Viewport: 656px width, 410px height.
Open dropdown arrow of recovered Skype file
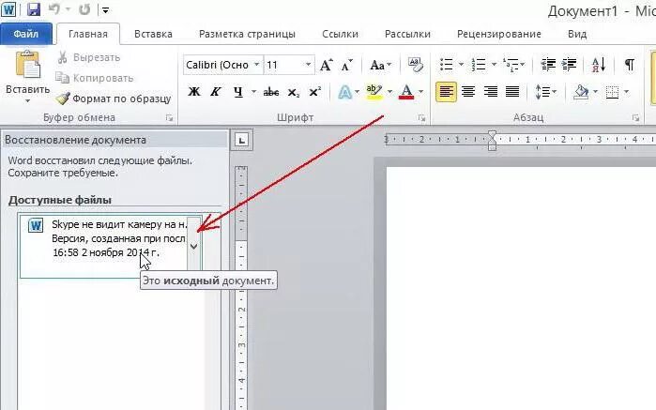[x=193, y=246]
